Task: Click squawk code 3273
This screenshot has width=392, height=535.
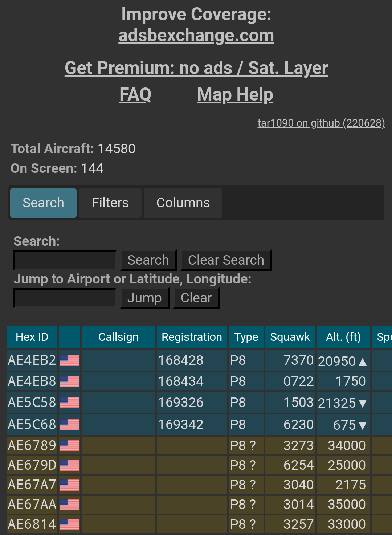Action: click(298, 445)
